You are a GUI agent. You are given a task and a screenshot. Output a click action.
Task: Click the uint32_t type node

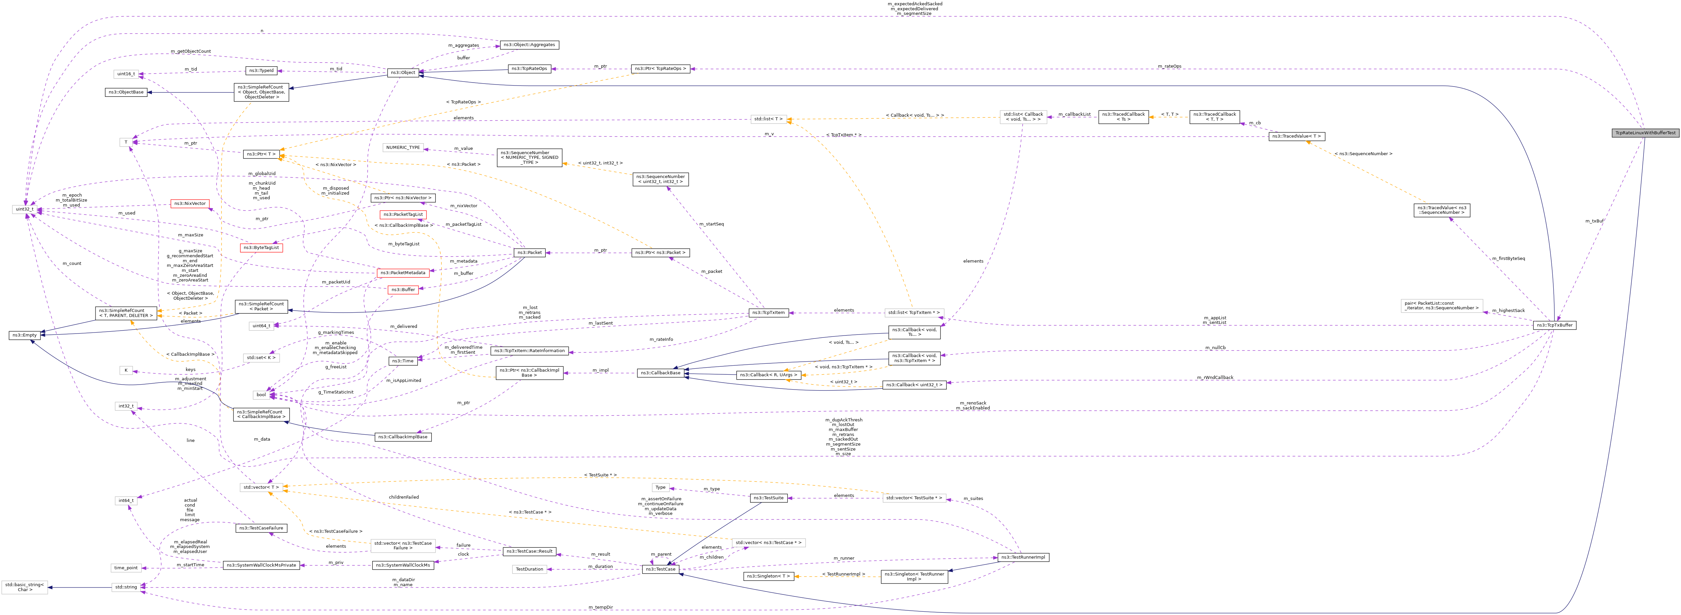24,209
